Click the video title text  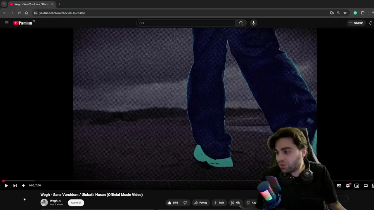point(91,195)
